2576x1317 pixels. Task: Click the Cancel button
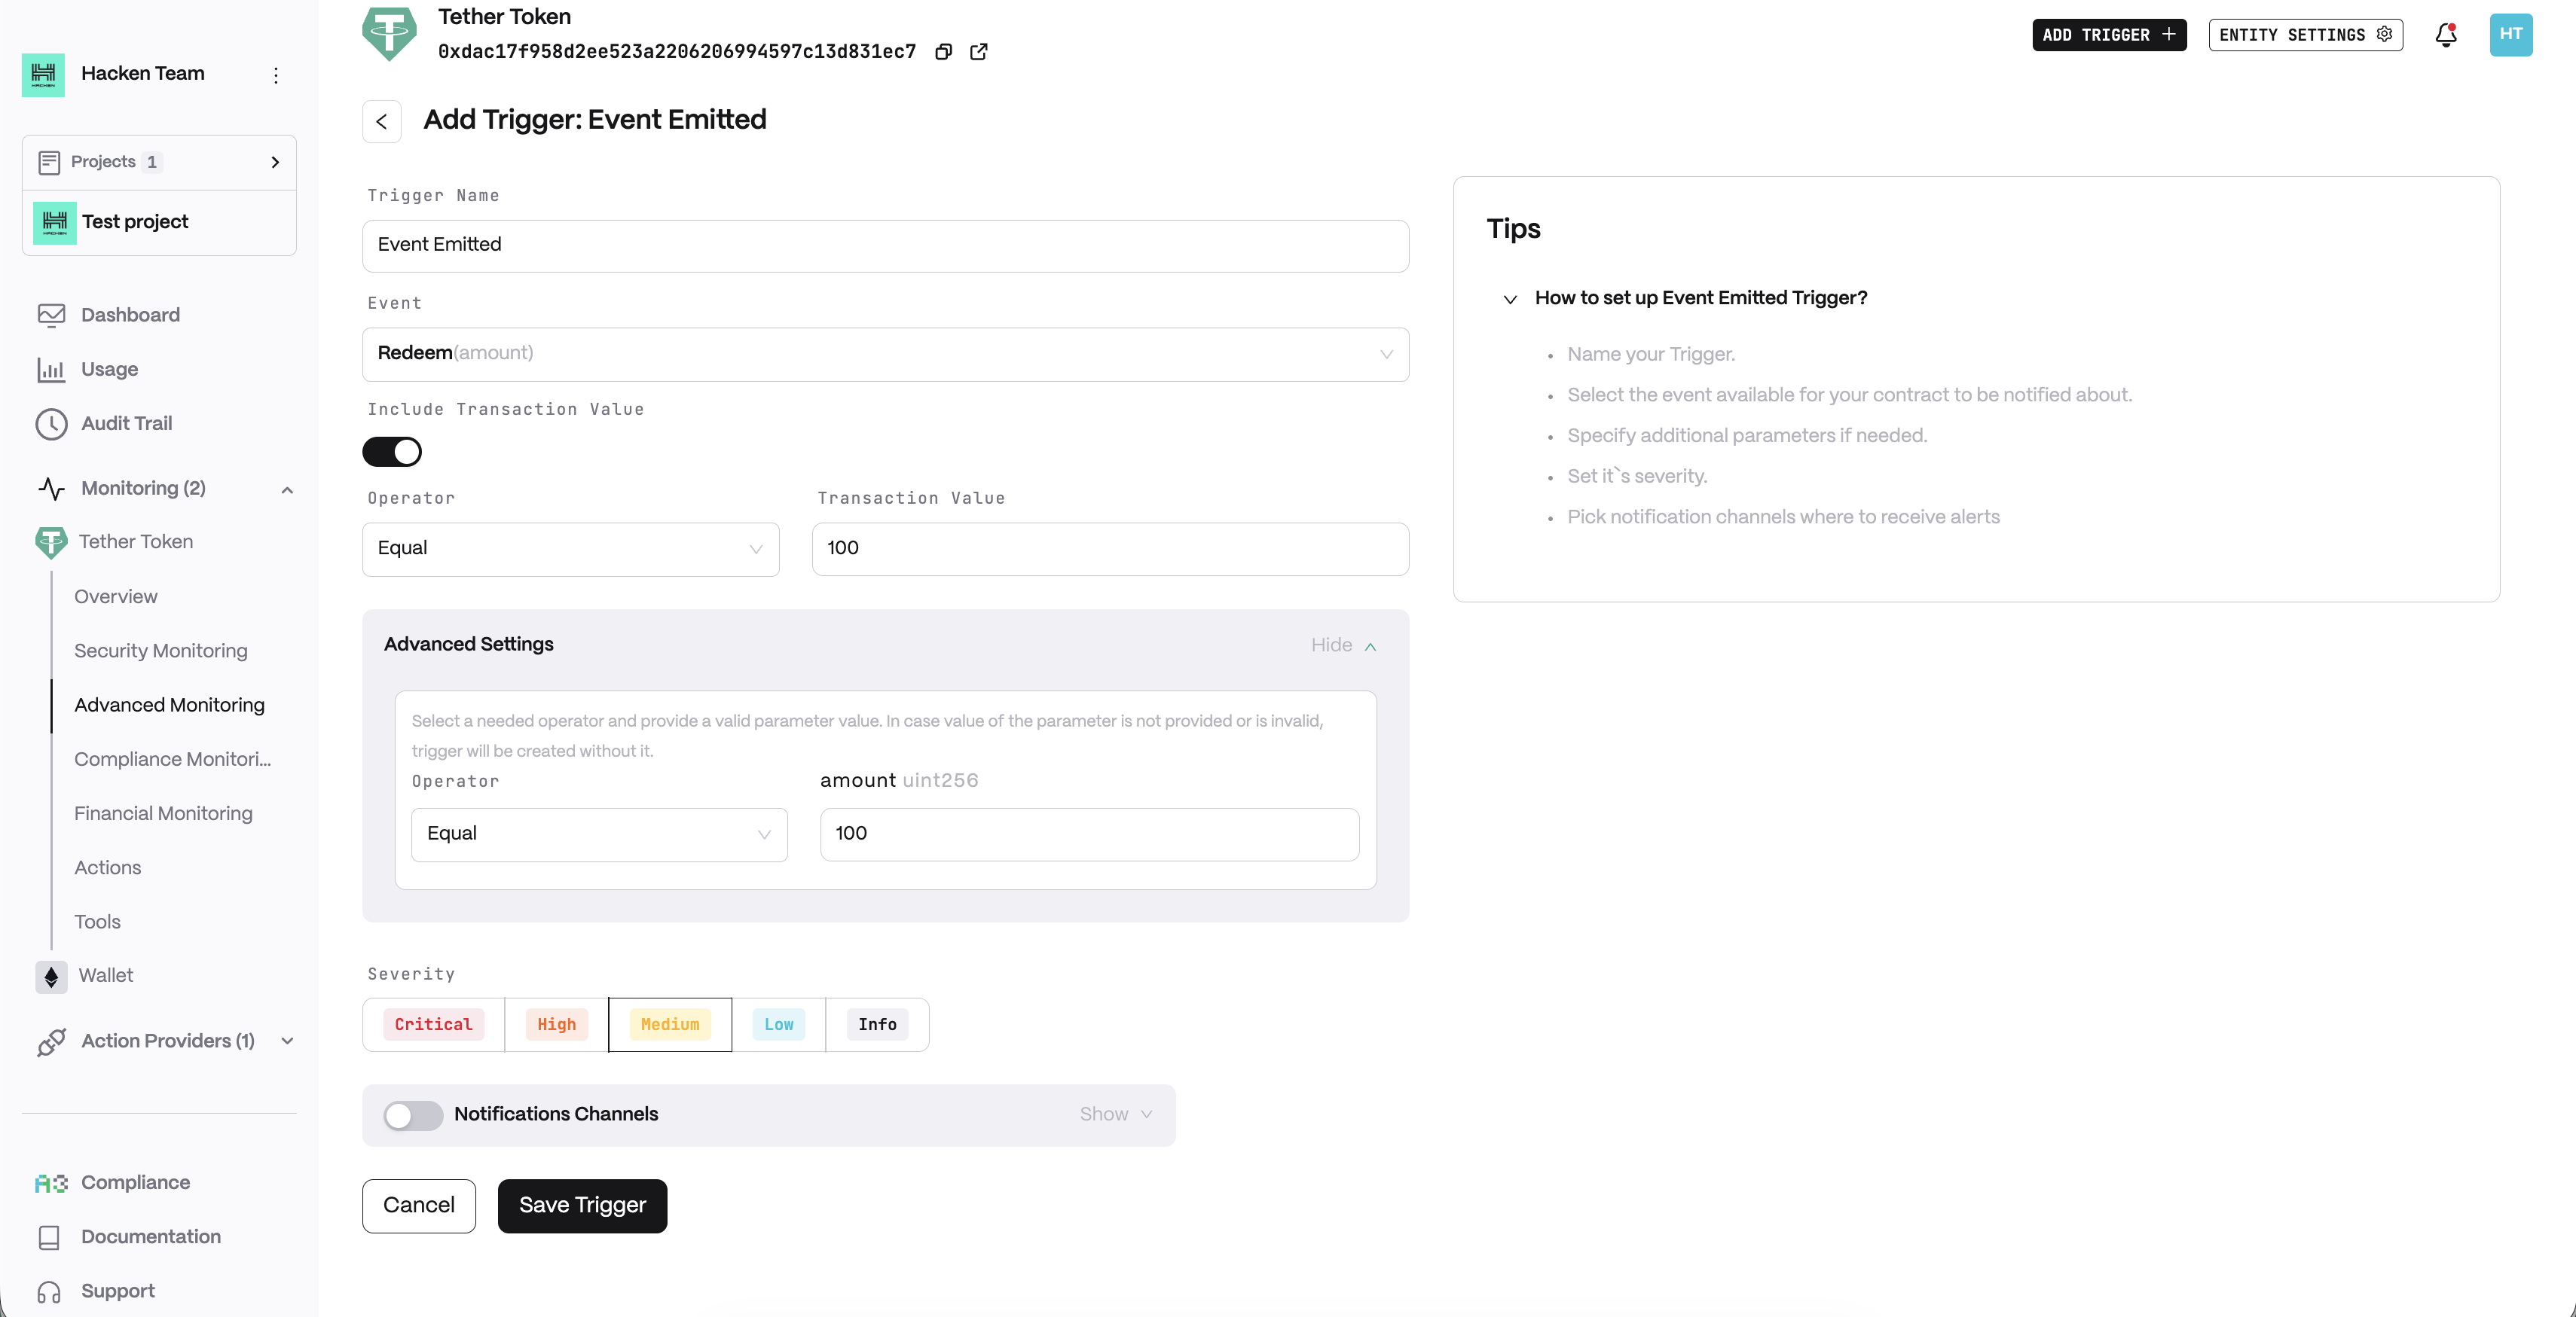tap(418, 1205)
